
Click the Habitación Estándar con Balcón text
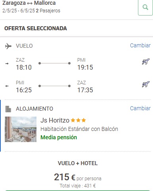[79, 129]
